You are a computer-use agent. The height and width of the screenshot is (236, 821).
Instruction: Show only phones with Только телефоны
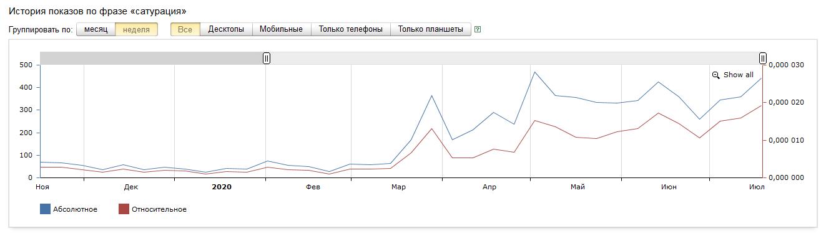point(351,29)
